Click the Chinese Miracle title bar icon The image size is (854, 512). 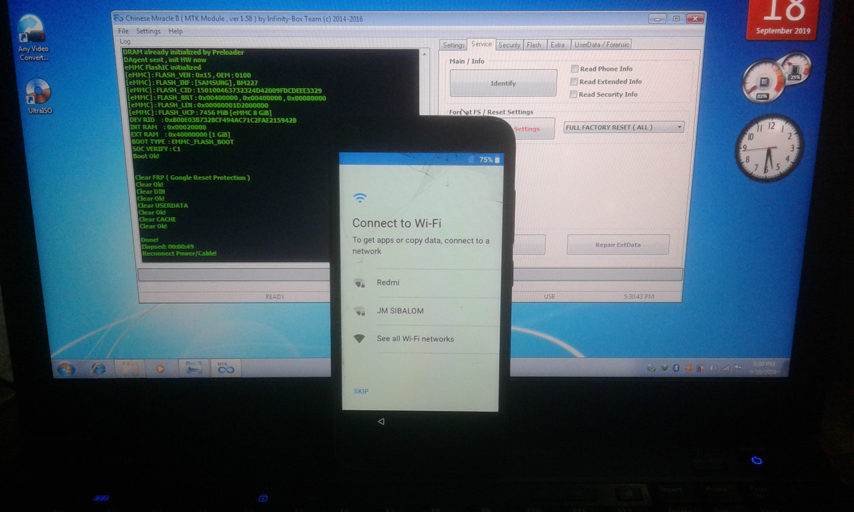coord(117,18)
